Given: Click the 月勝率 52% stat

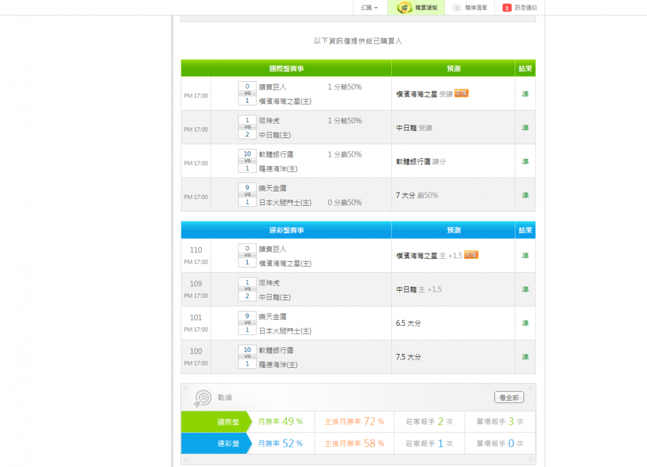Looking at the screenshot, I should pyautogui.click(x=280, y=444).
